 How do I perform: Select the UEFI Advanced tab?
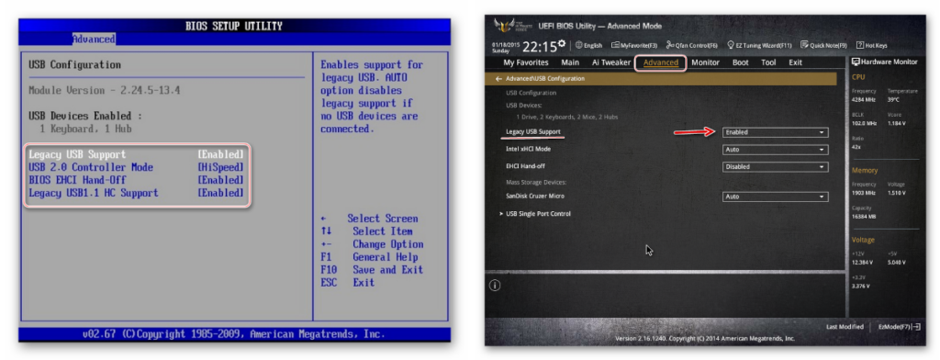click(x=661, y=62)
